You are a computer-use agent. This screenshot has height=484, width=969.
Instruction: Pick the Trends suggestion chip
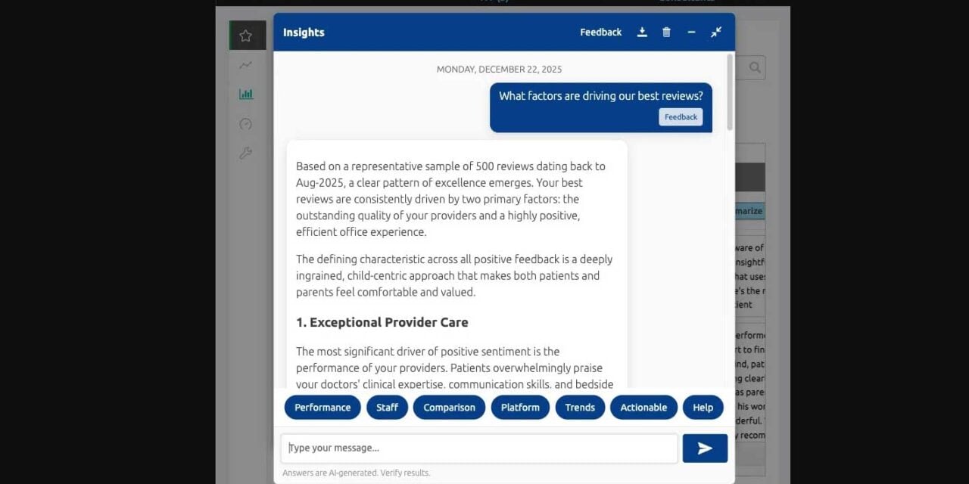pyautogui.click(x=580, y=408)
